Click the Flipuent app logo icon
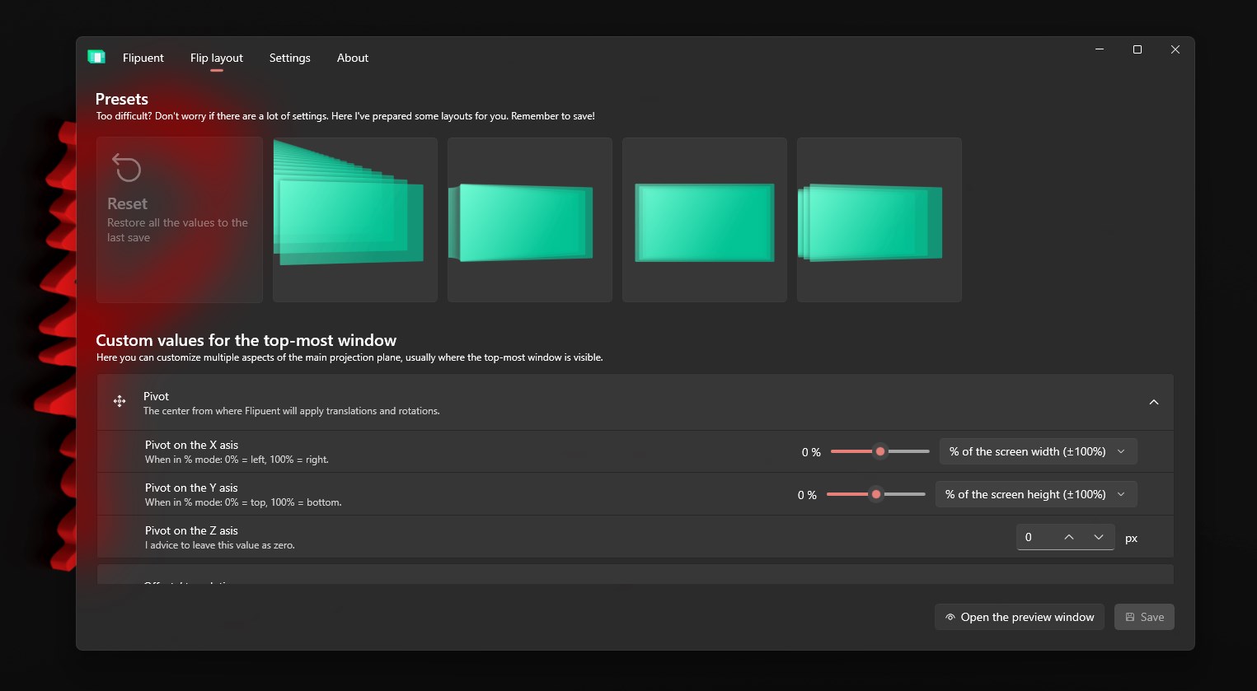This screenshot has height=691, width=1257. 96,57
